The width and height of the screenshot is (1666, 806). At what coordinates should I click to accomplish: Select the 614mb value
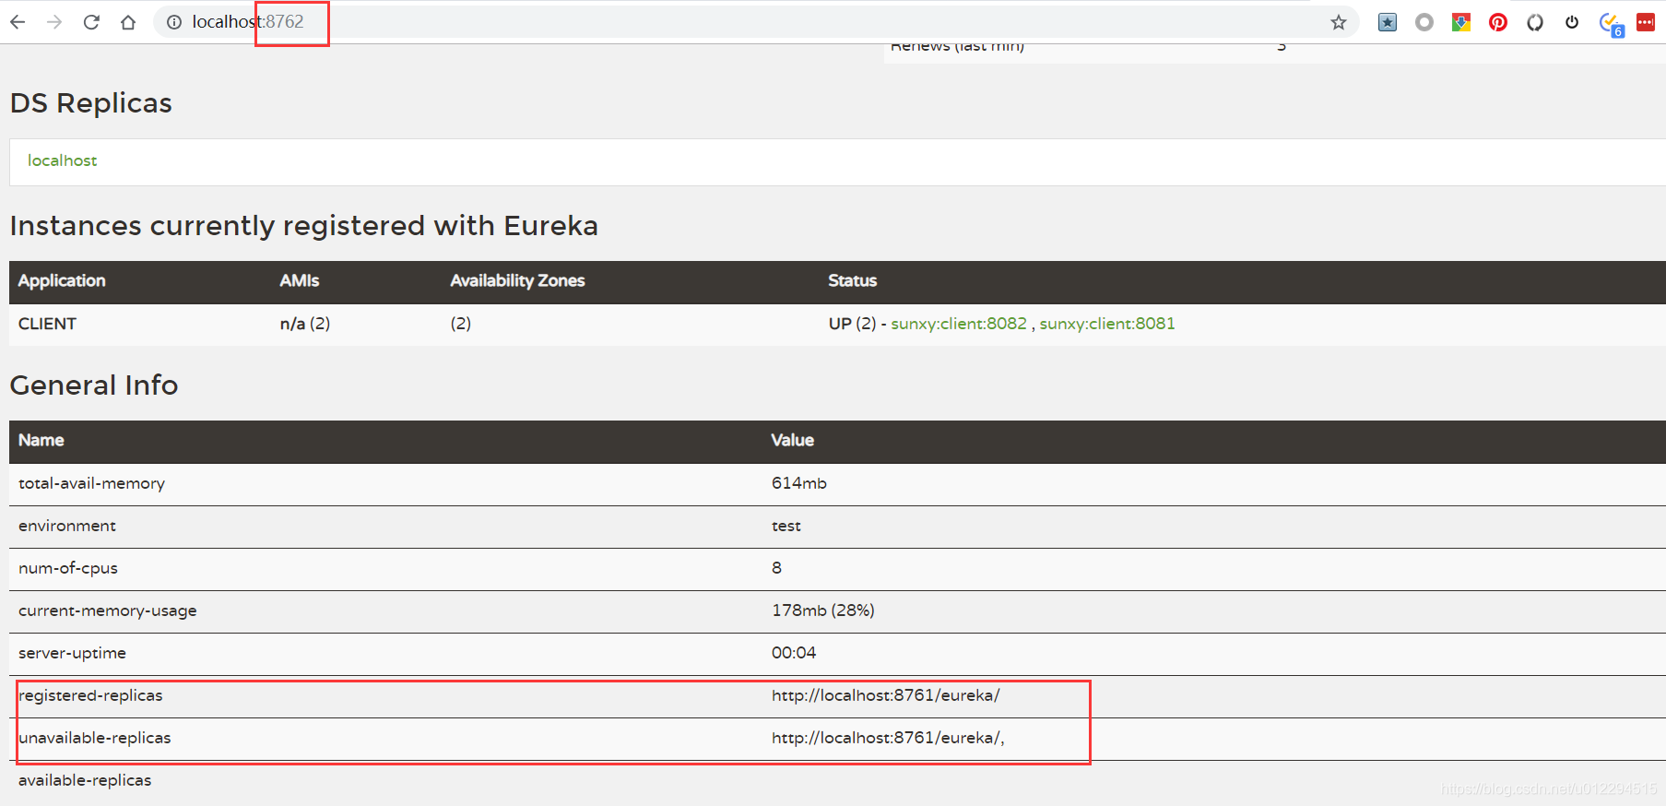[x=799, y=483]
